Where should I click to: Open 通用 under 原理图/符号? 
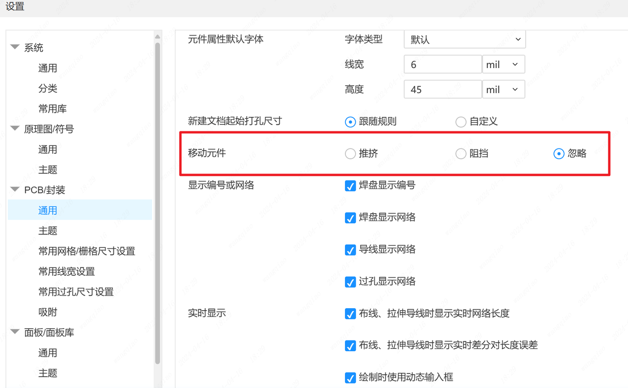[x=48, y=149]
